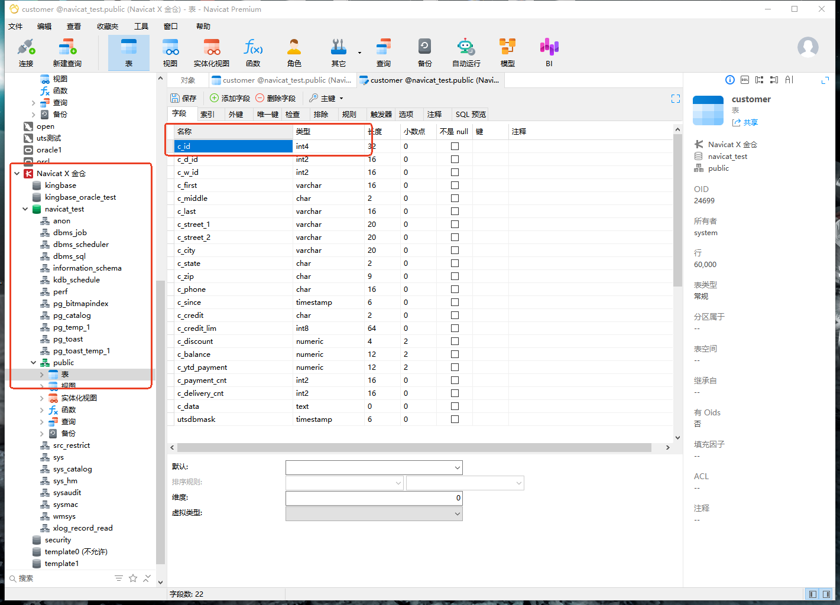Open the 视图 (View) toolbar icon
This screenshot has height=605, width=840.
pos(170,53)
